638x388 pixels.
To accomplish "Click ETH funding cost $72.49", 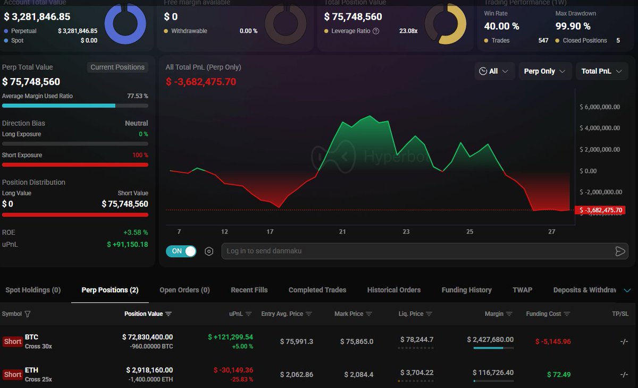I will point(559,375).
